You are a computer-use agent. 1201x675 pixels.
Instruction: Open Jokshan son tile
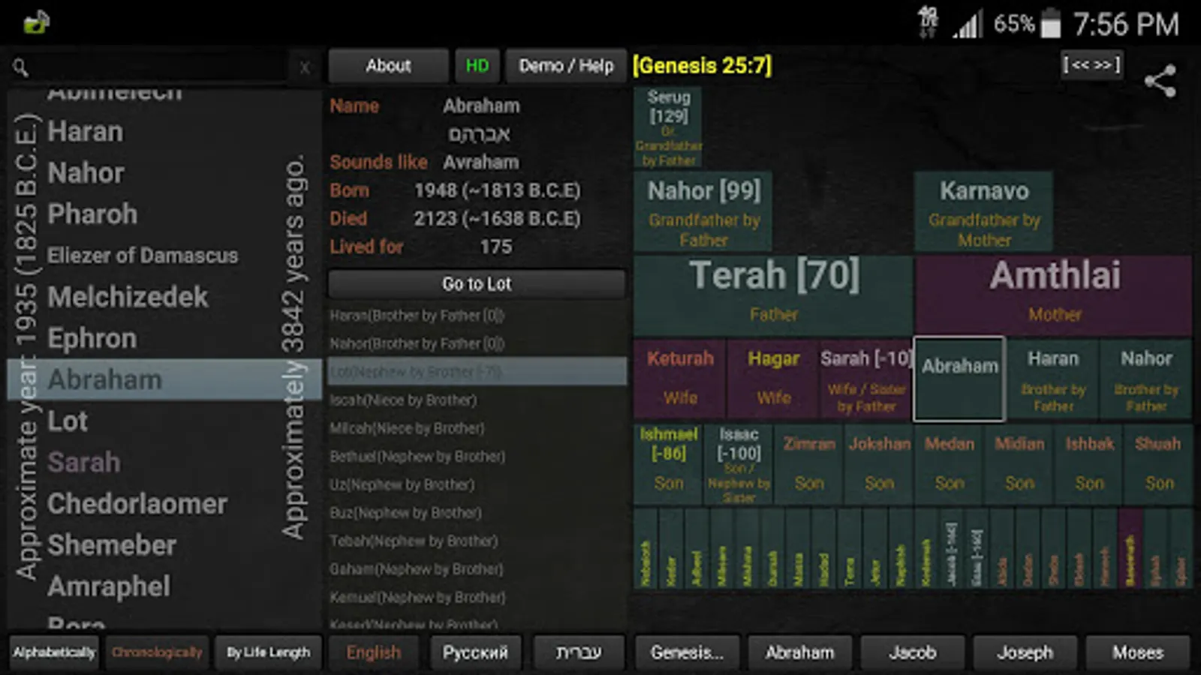pyautogui.click(x=879, y=463)
